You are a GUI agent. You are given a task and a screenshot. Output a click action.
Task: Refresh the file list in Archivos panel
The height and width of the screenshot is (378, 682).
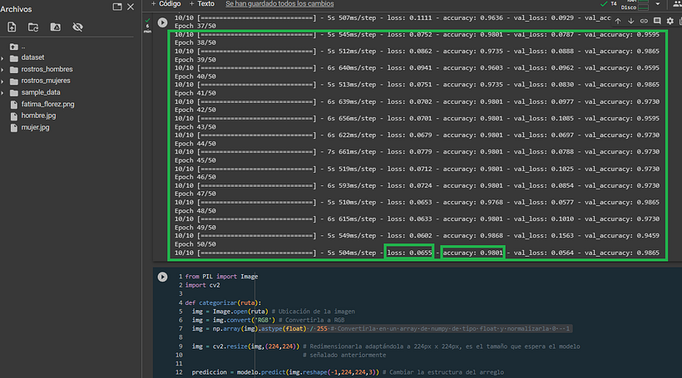click(34, 27)
